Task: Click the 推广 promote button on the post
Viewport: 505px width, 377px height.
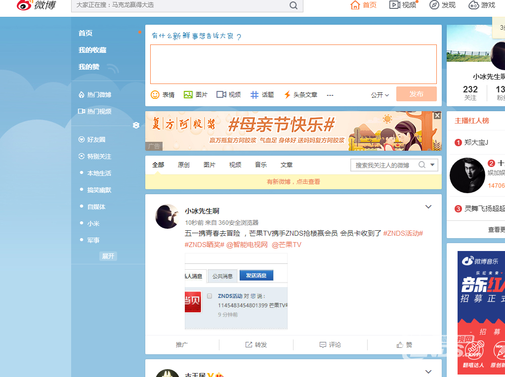Action: pyautogui.click(x=182, y=345)
